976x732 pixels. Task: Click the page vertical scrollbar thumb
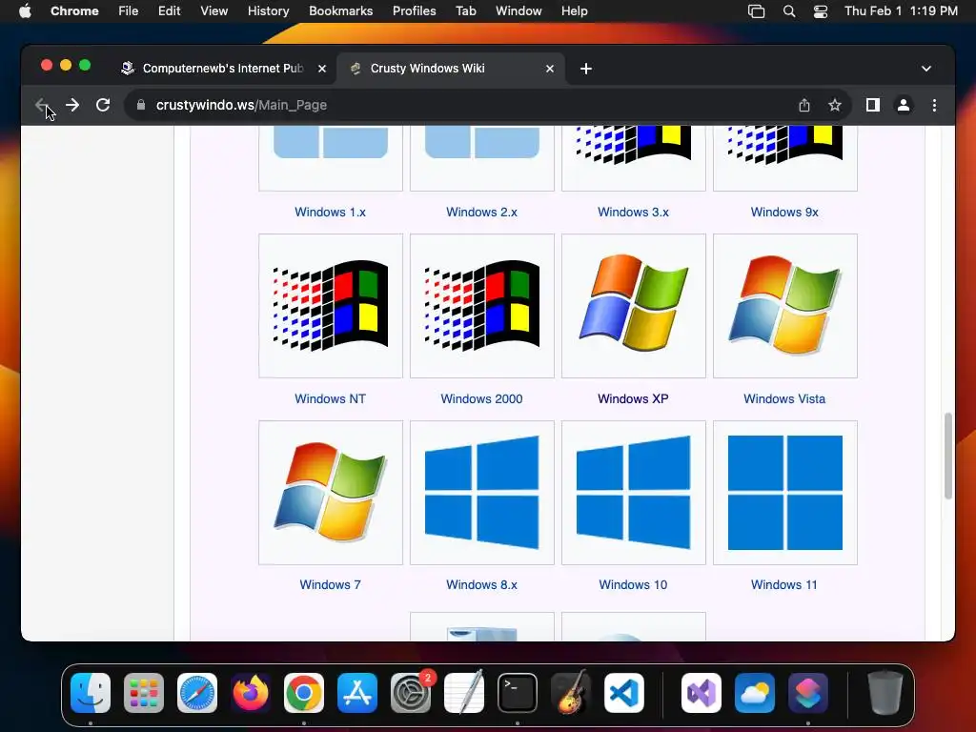pyautogui.click(x=948, y=456)
